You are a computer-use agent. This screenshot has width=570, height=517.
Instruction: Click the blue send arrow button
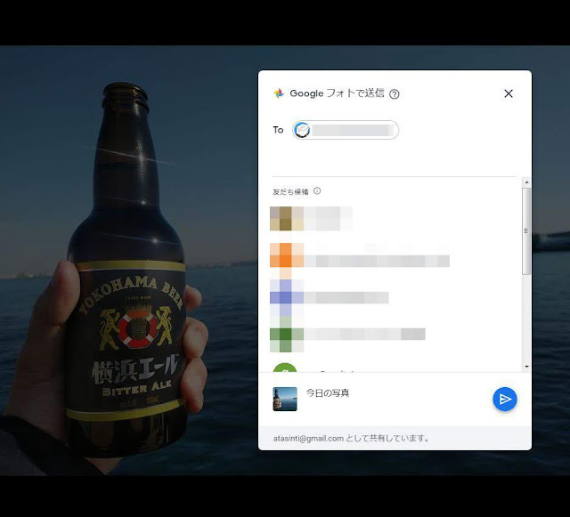click(505, 400)
